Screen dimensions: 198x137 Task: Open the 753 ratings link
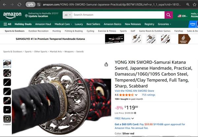click(x=148, y=95)
